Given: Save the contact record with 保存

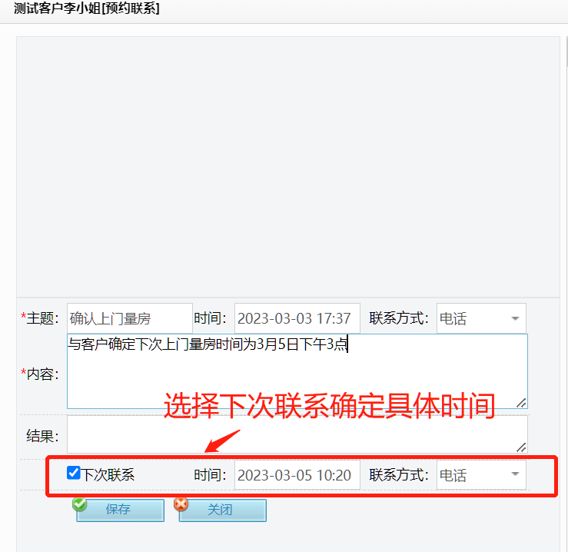Looking at the screenshot, I should pos(120,510).
